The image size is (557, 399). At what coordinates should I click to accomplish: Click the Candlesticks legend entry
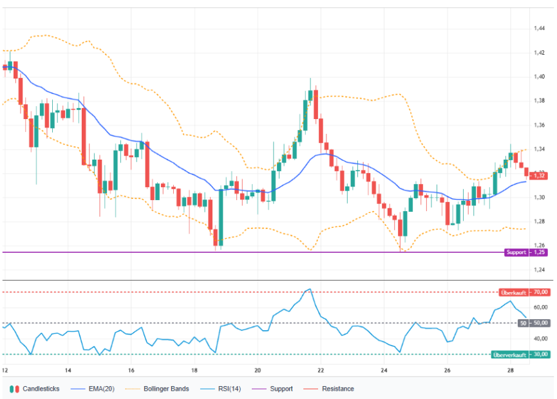coord(35,389)
